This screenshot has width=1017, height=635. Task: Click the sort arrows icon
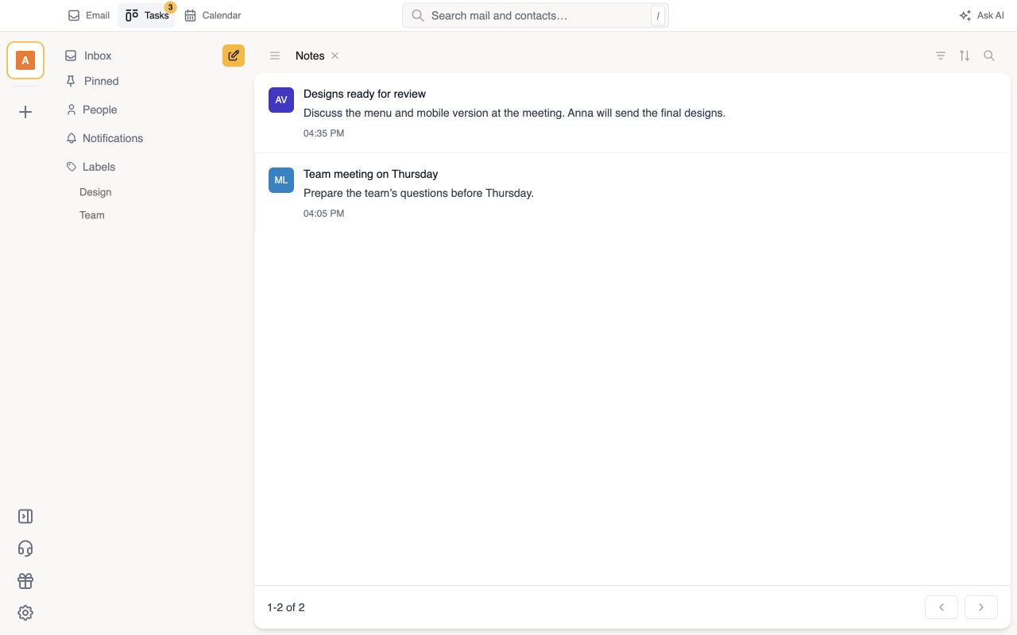(x=965, y=56)
